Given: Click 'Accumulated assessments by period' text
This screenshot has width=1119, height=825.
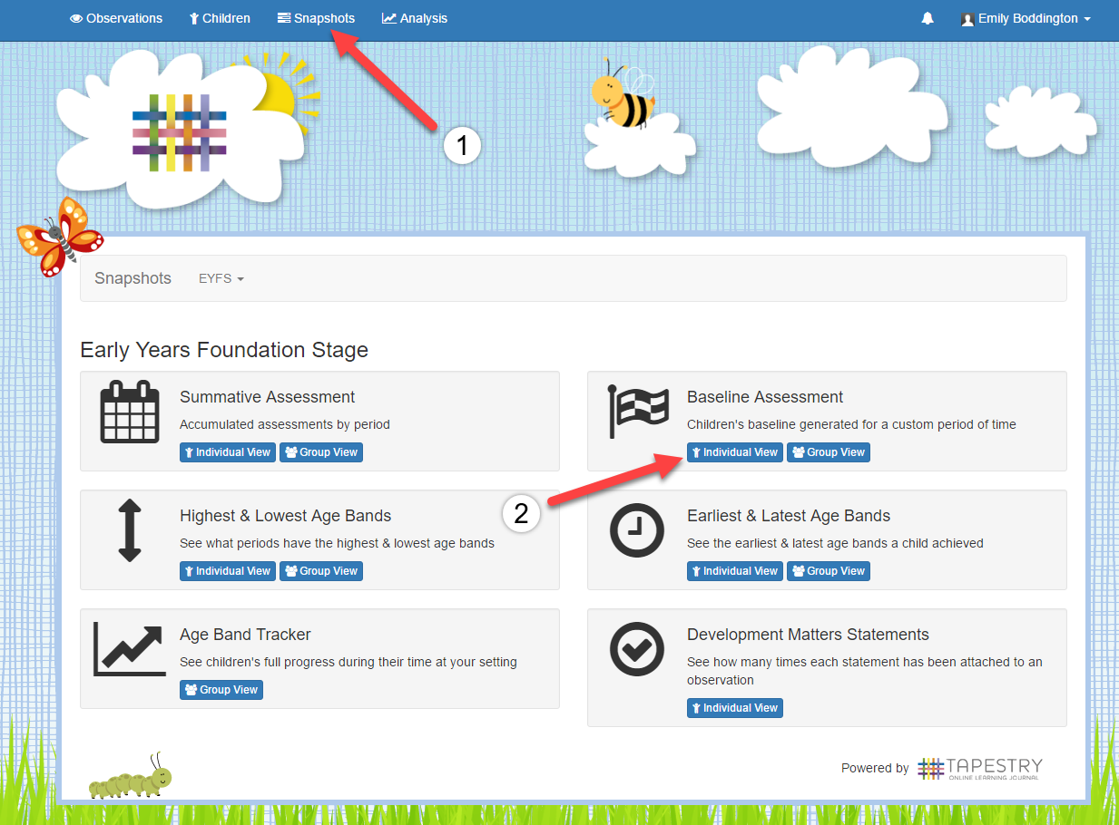Looking at the screenshot, I should click(284, 424).
